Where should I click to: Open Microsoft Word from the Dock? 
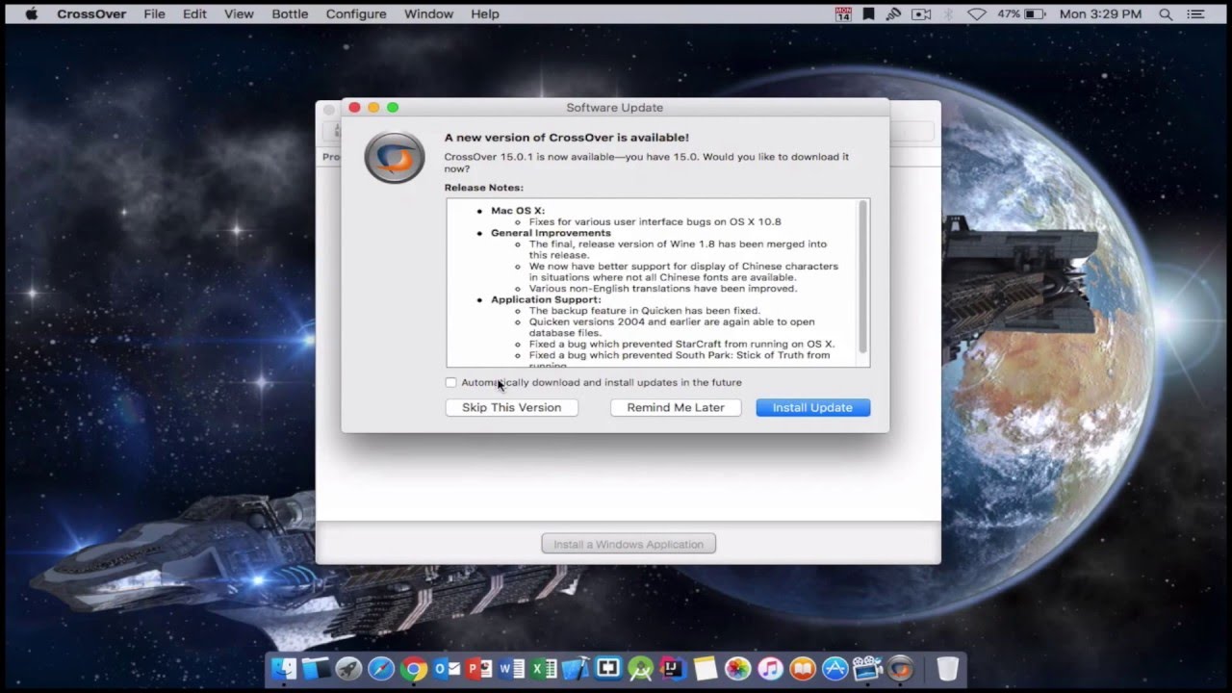[x=511, y=668]
